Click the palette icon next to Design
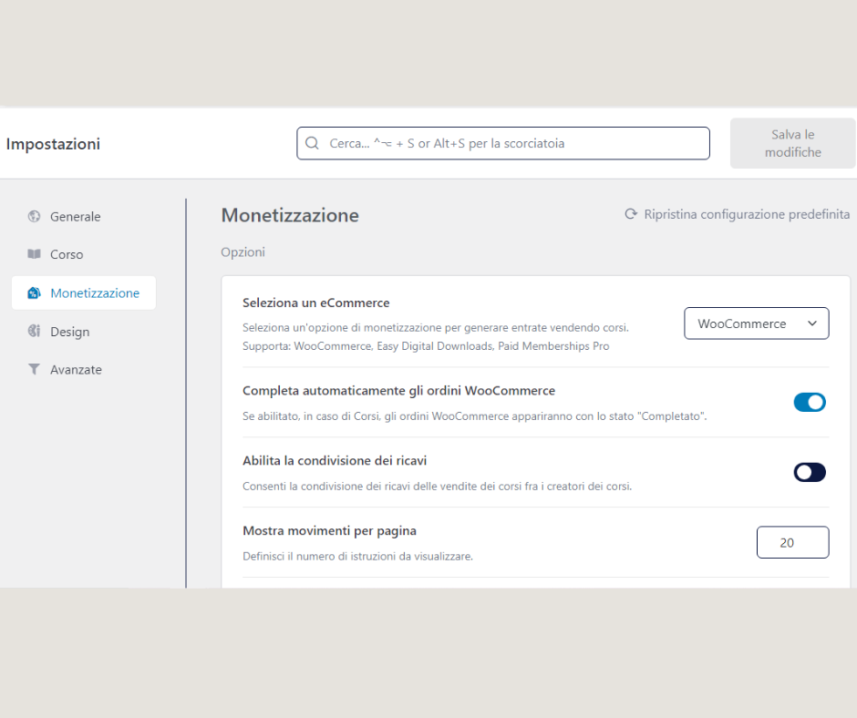857x718 pixels. pyautogui.click(x=34, y=332)
